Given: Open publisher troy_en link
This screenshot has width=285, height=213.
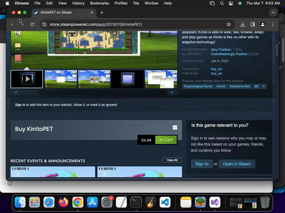Looking at the screenshot, I should click(216, 73).
